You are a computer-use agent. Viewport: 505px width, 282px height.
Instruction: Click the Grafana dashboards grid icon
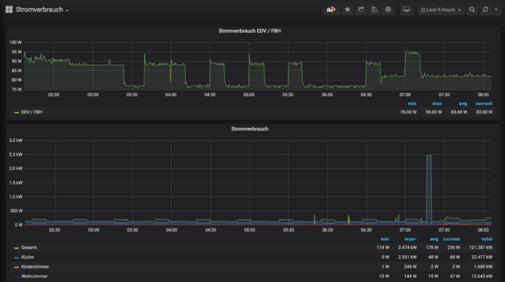pyautogui.click(x=8, y=9)
